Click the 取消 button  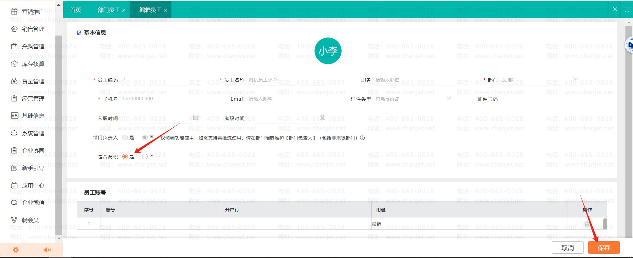[568, 247]
